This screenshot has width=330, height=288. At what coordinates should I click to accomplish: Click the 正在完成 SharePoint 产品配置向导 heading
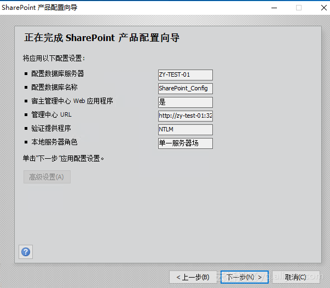[102, 38]
